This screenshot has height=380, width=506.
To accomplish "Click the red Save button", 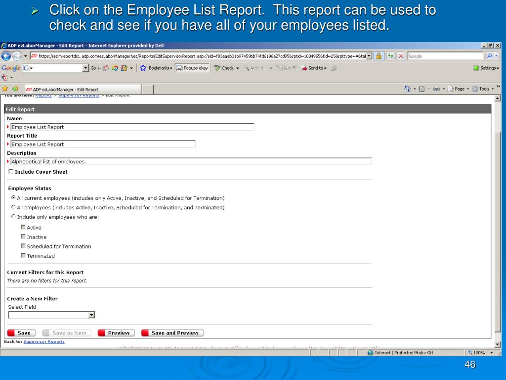I will [21, 333].
